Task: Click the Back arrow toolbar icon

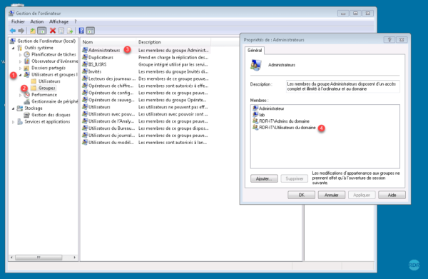Action: (x=13, y=31)
